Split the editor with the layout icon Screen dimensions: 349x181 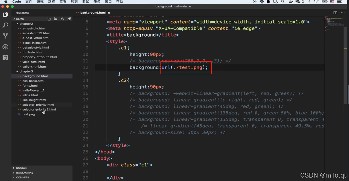coord(335,13)
